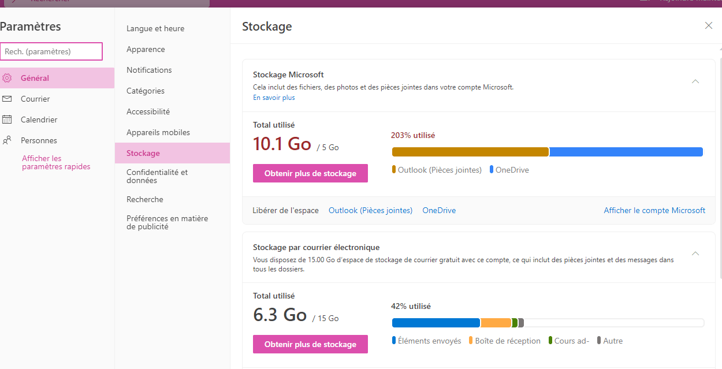Click the Calendrier calendar icon
The image size is (722, 369).
(7, 120)
